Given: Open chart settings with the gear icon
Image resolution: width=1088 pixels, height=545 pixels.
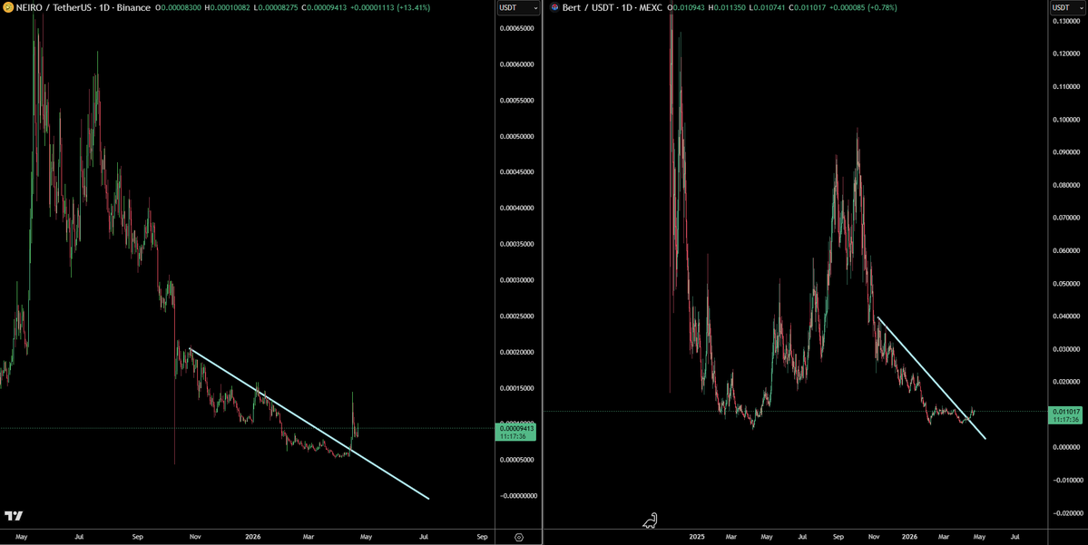Looking at the screenshot, I should coord(518,537).
